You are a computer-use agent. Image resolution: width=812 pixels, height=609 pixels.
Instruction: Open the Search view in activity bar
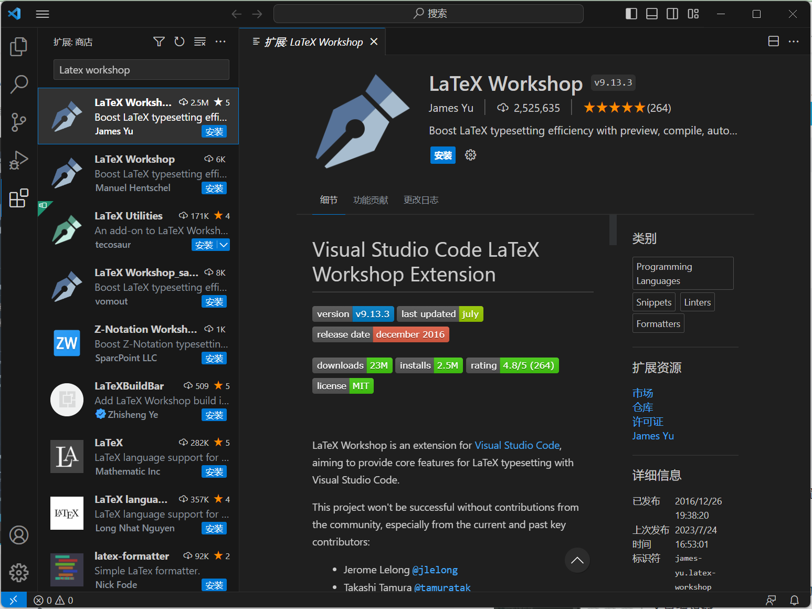(19, 84)
